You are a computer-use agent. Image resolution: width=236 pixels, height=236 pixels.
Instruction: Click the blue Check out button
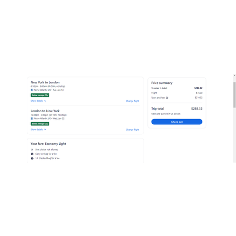point(177,122)
